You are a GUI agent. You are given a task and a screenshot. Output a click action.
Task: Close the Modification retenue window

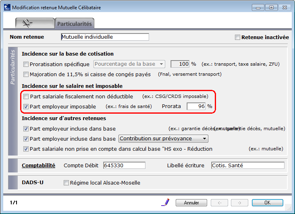click(285, 8)
